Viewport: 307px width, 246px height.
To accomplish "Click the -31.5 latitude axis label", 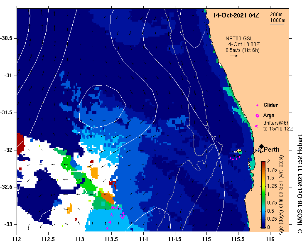I will pos(6,113).
